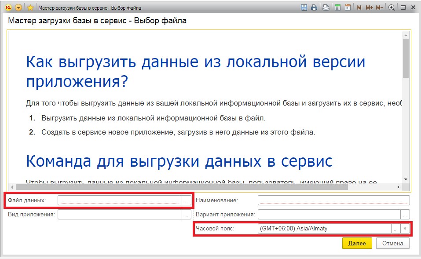Viewport: 421px width, 259px height.
Task: Open file chooser for Файл данных
Action: pyautogui.click(x=187, y=201)
